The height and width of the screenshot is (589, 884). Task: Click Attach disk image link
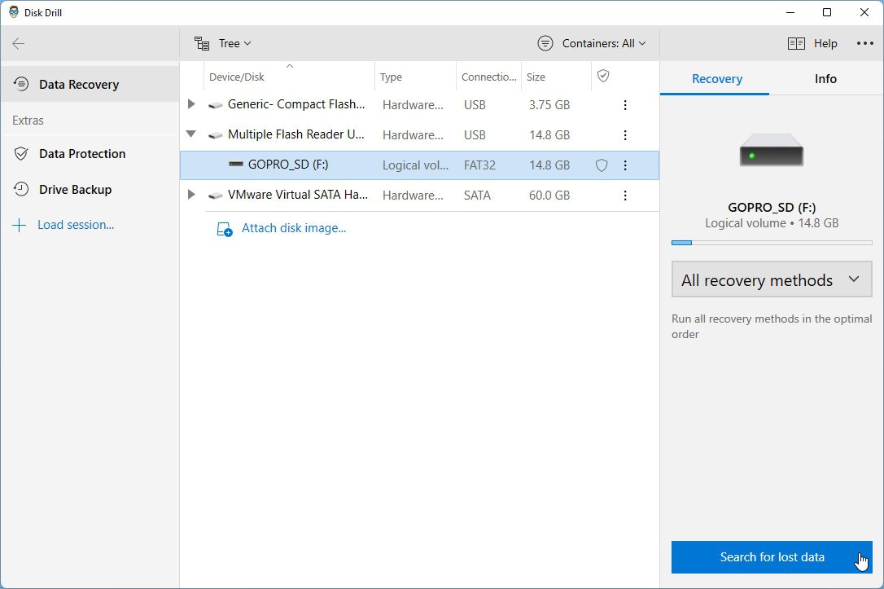pyautogui.click(x=294, y=228)
